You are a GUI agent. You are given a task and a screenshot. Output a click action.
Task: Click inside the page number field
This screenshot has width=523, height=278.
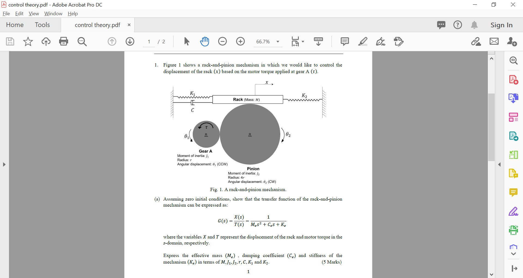tap(149, 41)
